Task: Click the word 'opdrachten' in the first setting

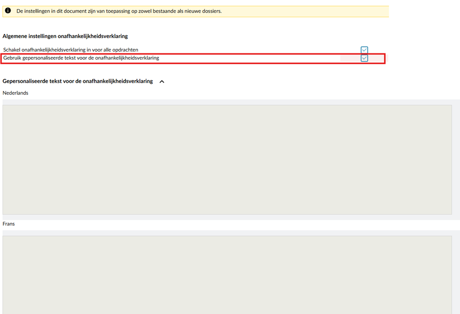Action: point(125,50)
